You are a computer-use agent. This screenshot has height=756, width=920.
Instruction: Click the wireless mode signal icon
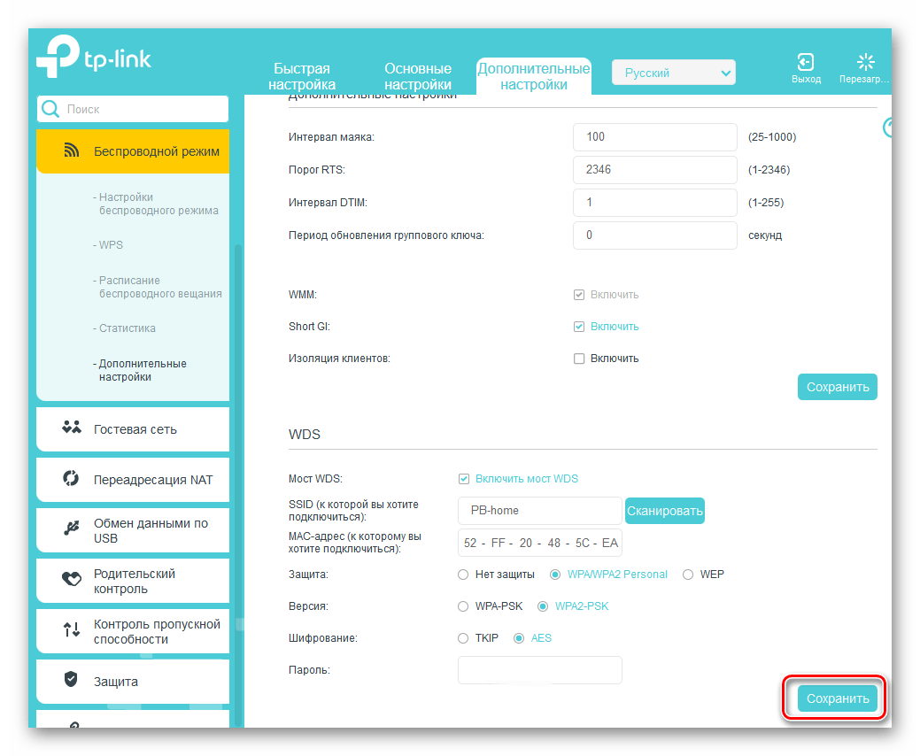73,151
